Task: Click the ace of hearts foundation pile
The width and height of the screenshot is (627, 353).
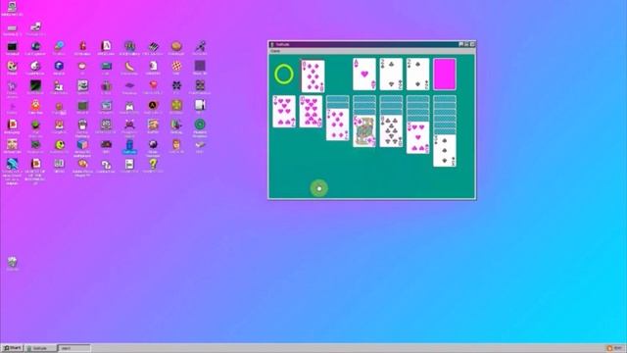Action: (x=364, y=75)
